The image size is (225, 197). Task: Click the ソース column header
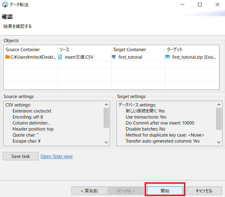(x=84, y=50)
